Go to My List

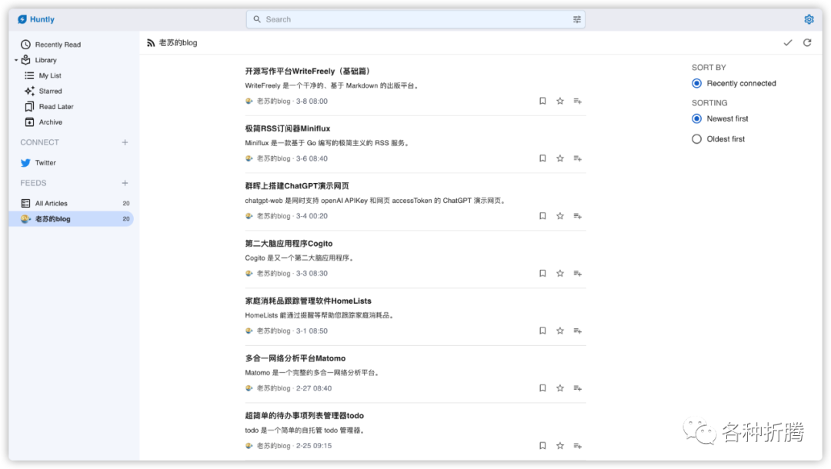coord(50,75)
